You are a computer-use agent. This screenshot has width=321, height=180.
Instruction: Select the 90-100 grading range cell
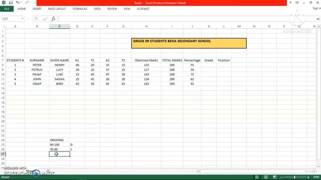point(59,144)
